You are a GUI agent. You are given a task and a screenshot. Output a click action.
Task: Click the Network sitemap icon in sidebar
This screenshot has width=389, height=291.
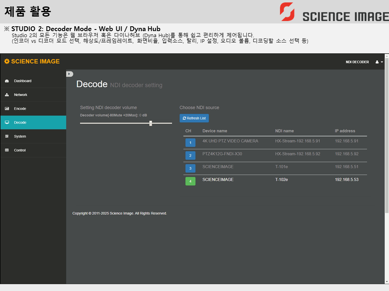click(x=7, y=95)
